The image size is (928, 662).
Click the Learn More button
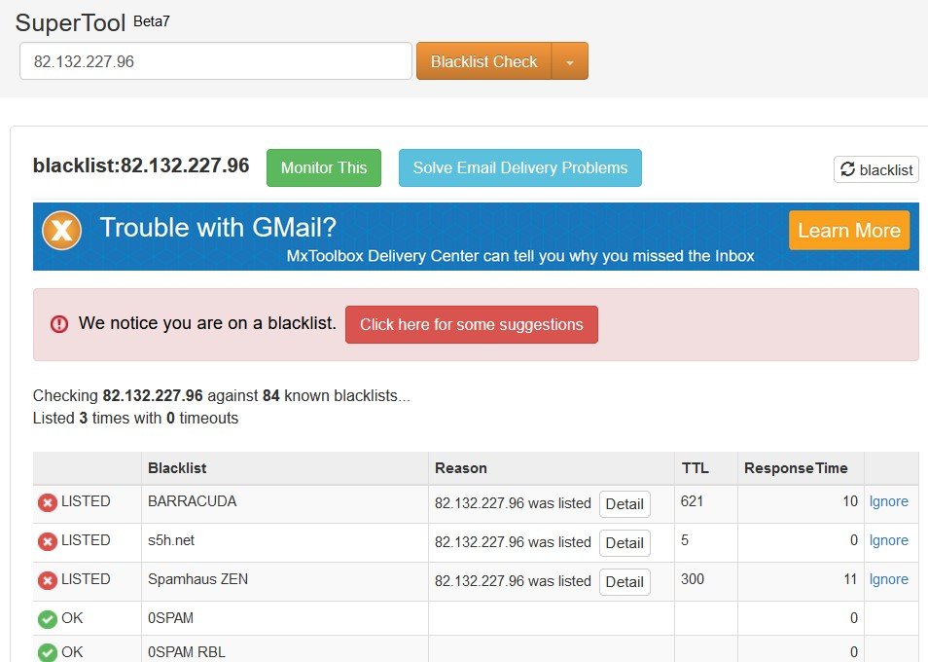849,230
